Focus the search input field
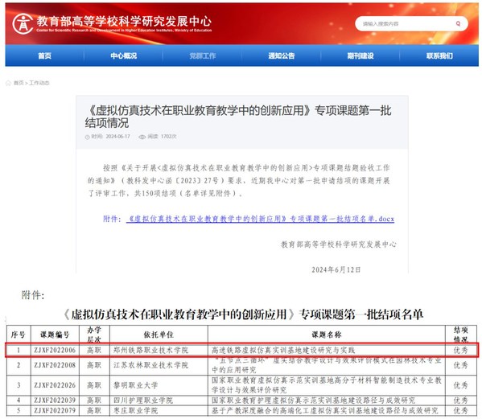The height and width of the screenshot is (419, 482). point(411,23)
